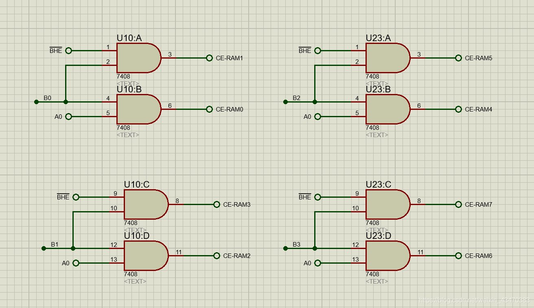Click the U23:D reference label text
534x308 pixels.
pyautogui.click(x=379, y=236)
